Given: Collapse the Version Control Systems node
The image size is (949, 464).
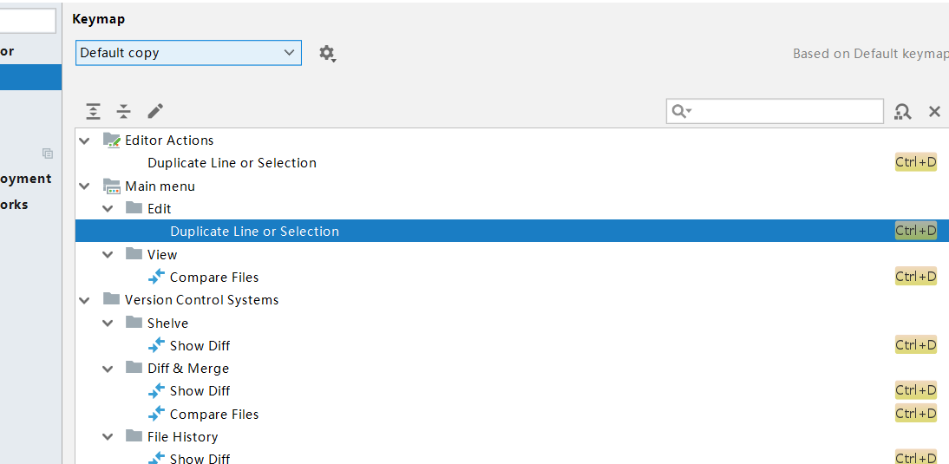Looking at the screenshot, I should [85, 300].
